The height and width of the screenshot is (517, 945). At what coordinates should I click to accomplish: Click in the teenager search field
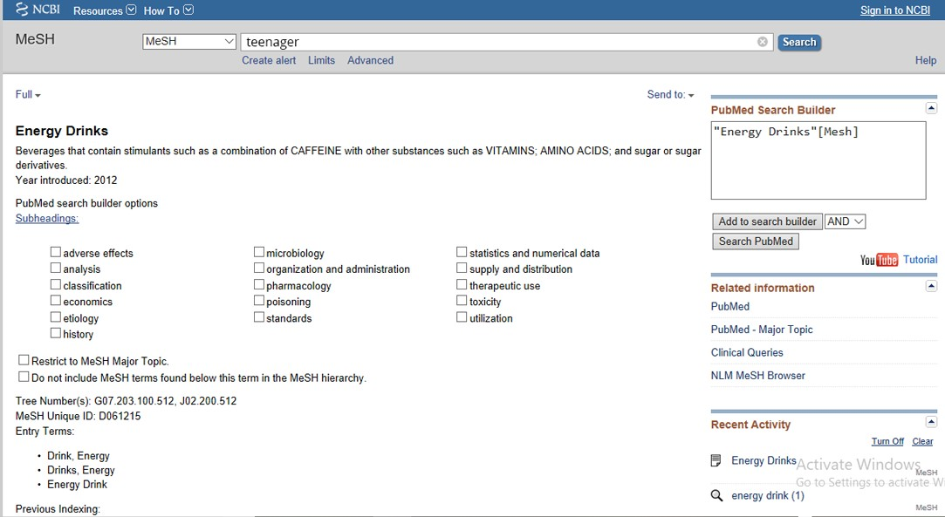pyautogui.click(x=497, y=42)
